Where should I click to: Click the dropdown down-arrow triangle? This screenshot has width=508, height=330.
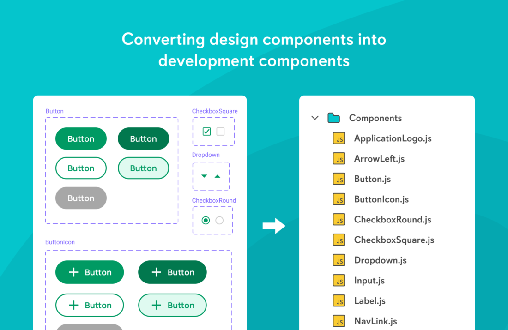[204, 176]
